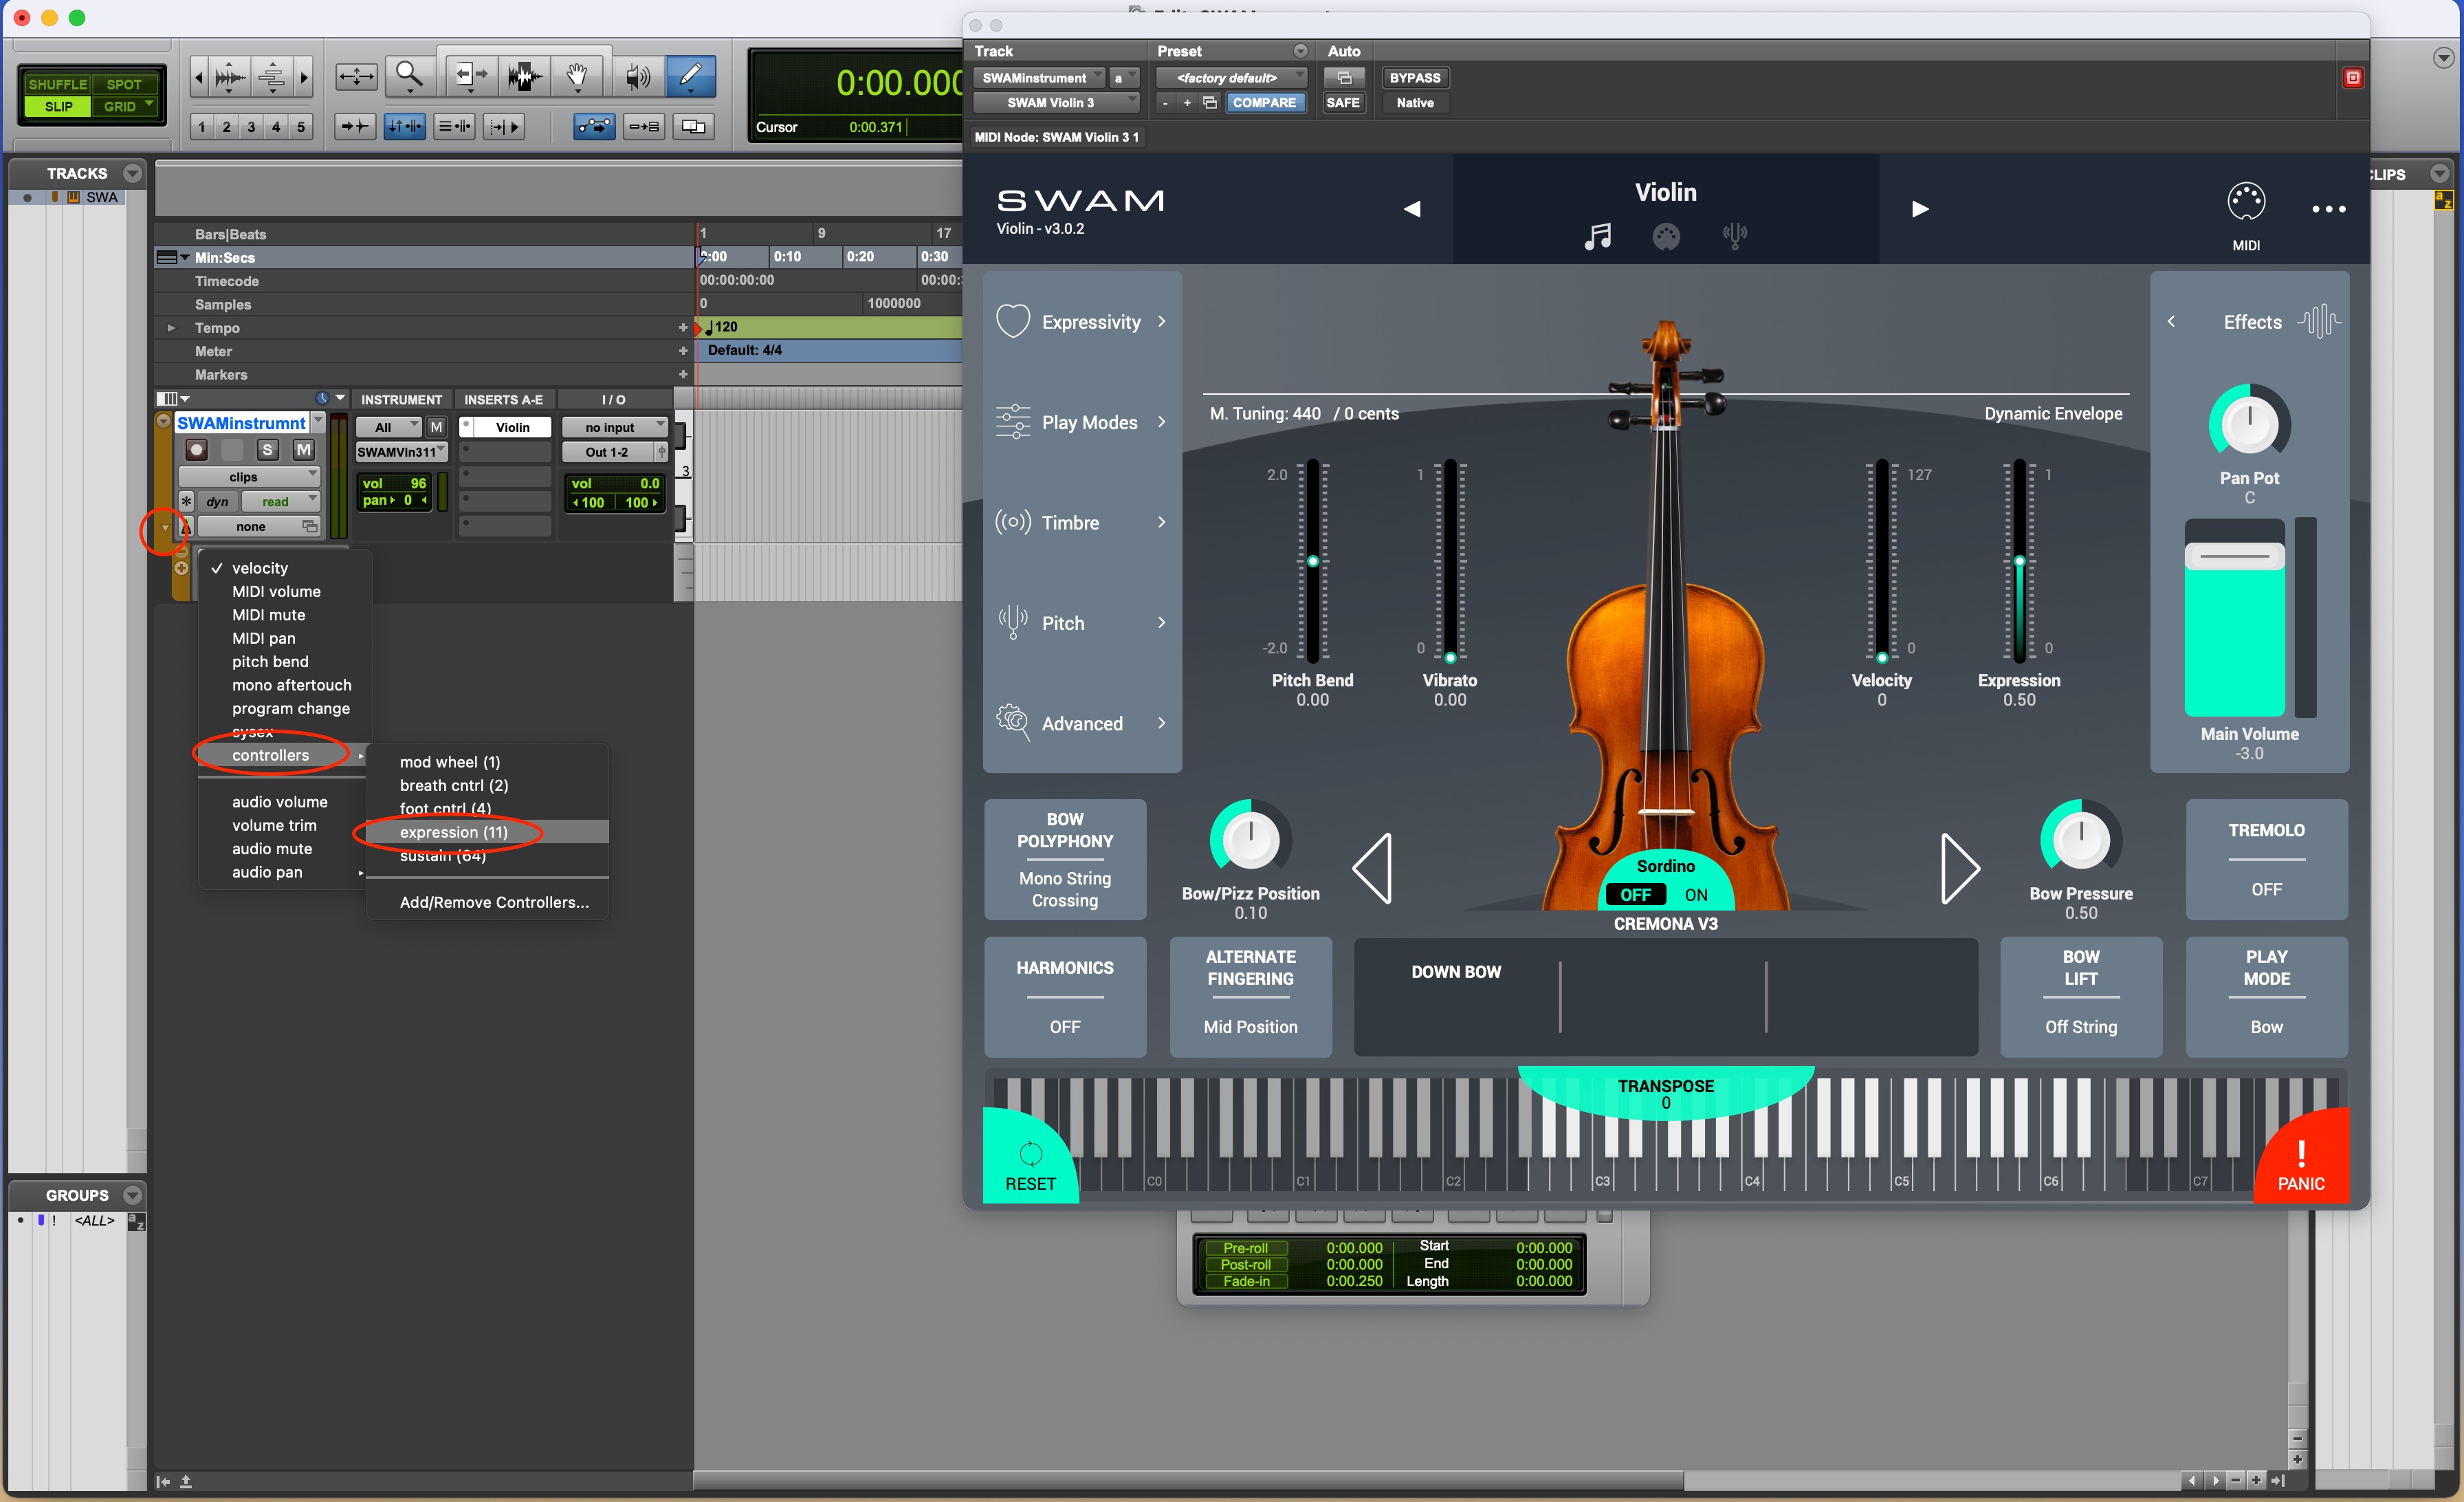The width and height of the screenshot is (2464, 1502).
Task: Open the SWAM three-dots menu
Action: point(2328,209)
